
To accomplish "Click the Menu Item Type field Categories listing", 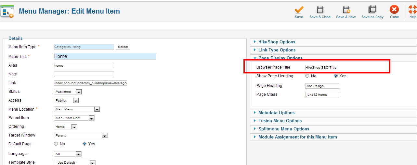I will (x=84, y=47).
